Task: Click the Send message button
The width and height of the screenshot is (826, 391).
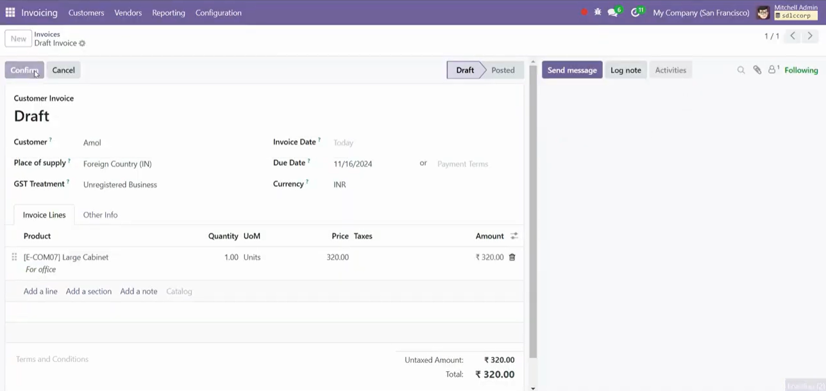Action: tap(572, 70)
